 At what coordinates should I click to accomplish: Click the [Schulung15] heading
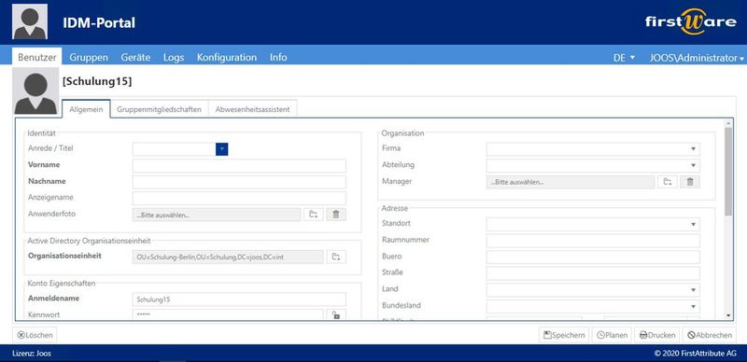(97, 82)
